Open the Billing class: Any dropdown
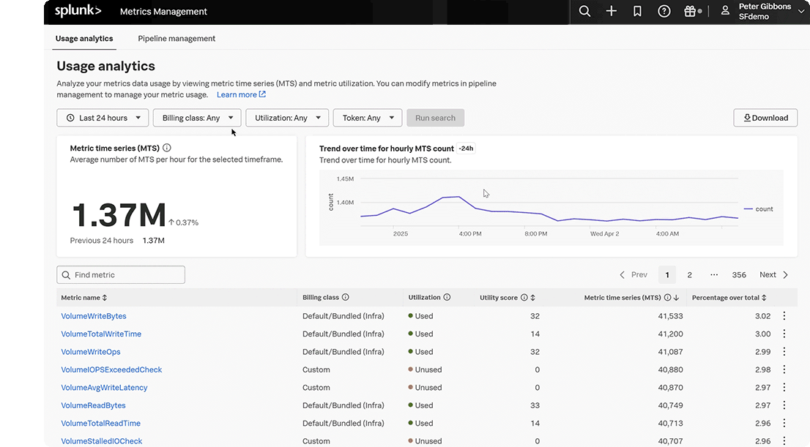The image size is (810, 447). [197, 118]
